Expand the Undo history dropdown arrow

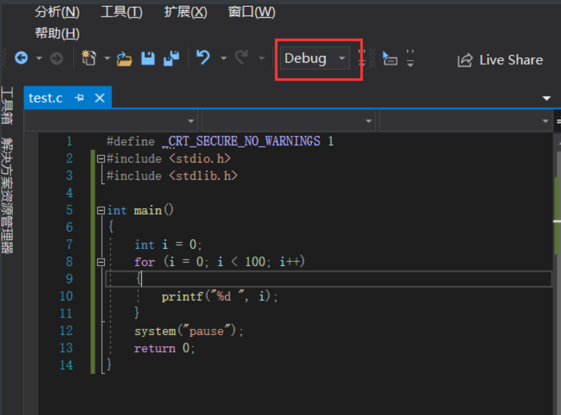click(224, 59)
